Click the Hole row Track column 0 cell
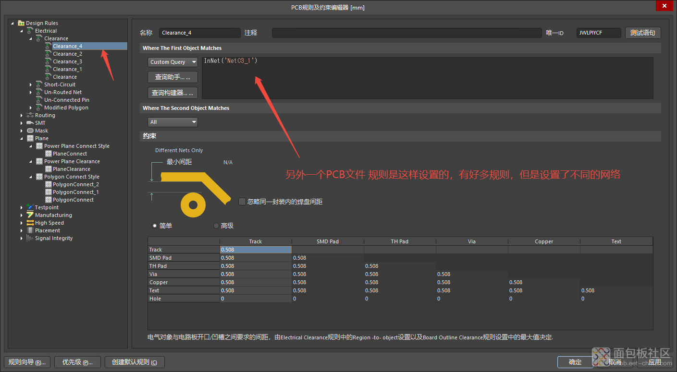677x372 pixels. [256, 299]
